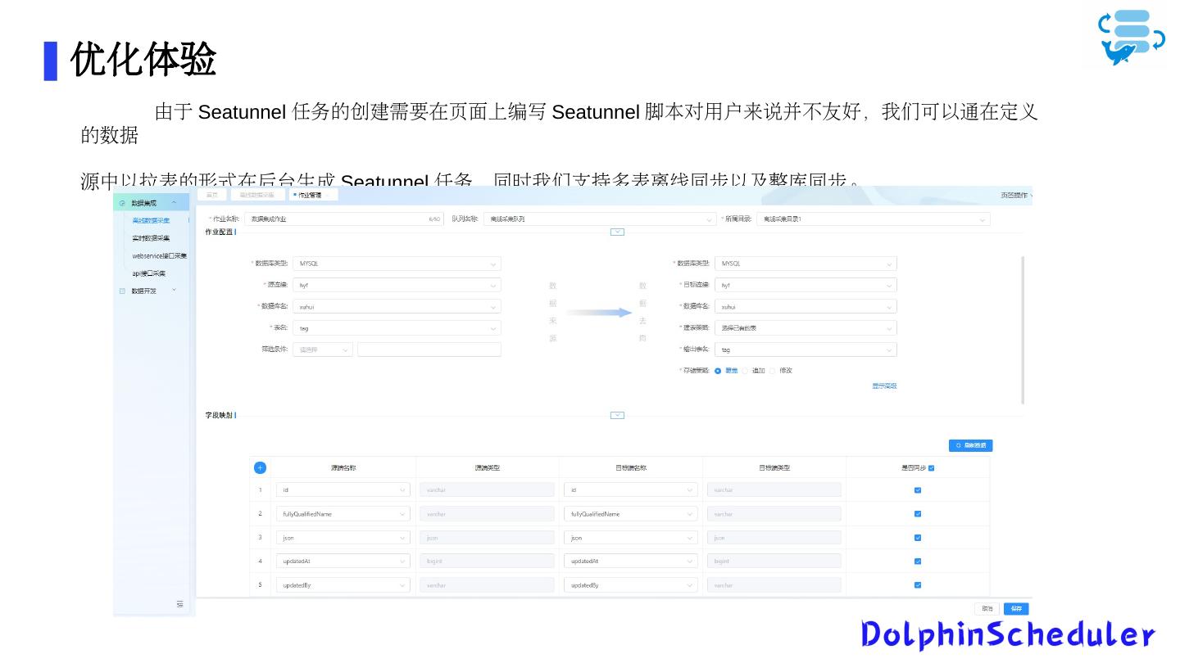The width and height of the screenshot is (1180, 663).
Task: Open target name dropdown showing updatedAt
Action: [631, 562]
